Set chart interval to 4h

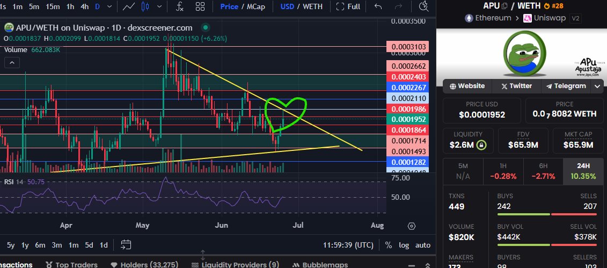(84, 6)
